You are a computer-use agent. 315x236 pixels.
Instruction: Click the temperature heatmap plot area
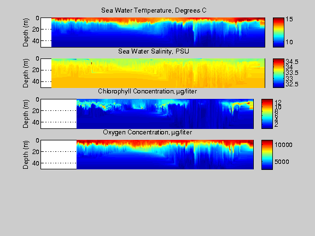pyautogui.click(x=153, y=32)
